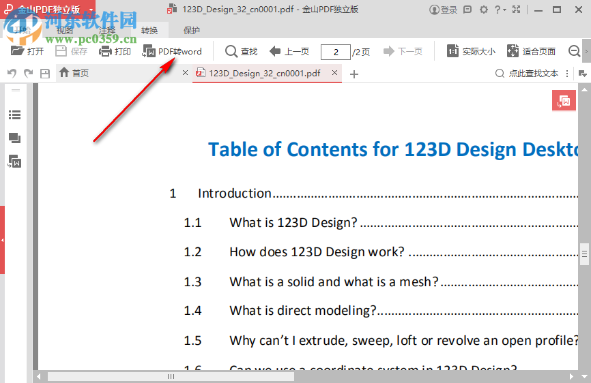591x383 pixels.
Task: Open the help dropdown in title bar
Action: (501, 10)
